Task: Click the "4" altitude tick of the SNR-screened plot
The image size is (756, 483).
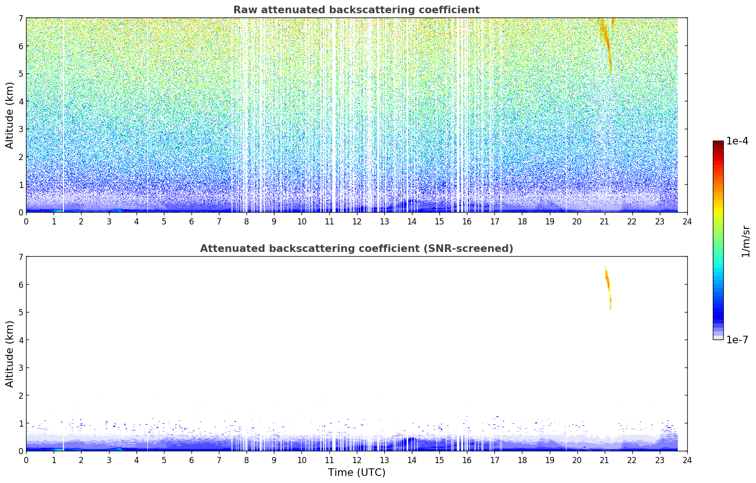Action: (x=20, y=340)
